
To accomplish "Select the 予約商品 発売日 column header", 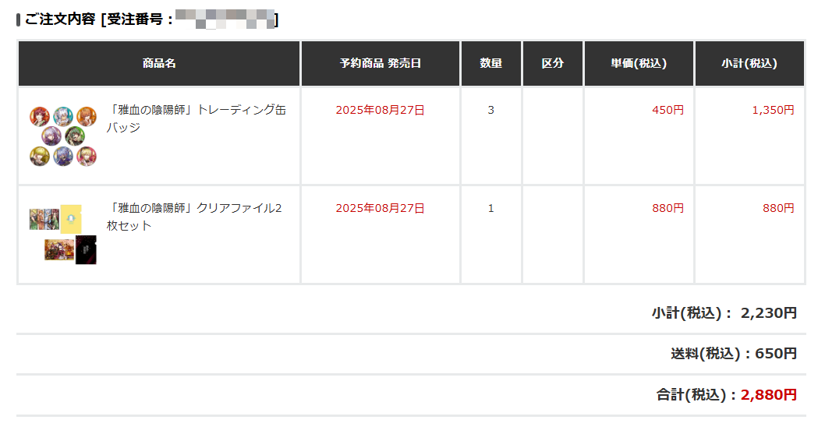I will pos(381,64).
